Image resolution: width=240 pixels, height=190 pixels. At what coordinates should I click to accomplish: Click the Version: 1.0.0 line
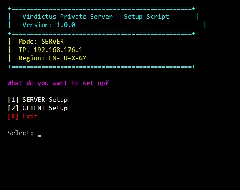click(x=49, y=25)
